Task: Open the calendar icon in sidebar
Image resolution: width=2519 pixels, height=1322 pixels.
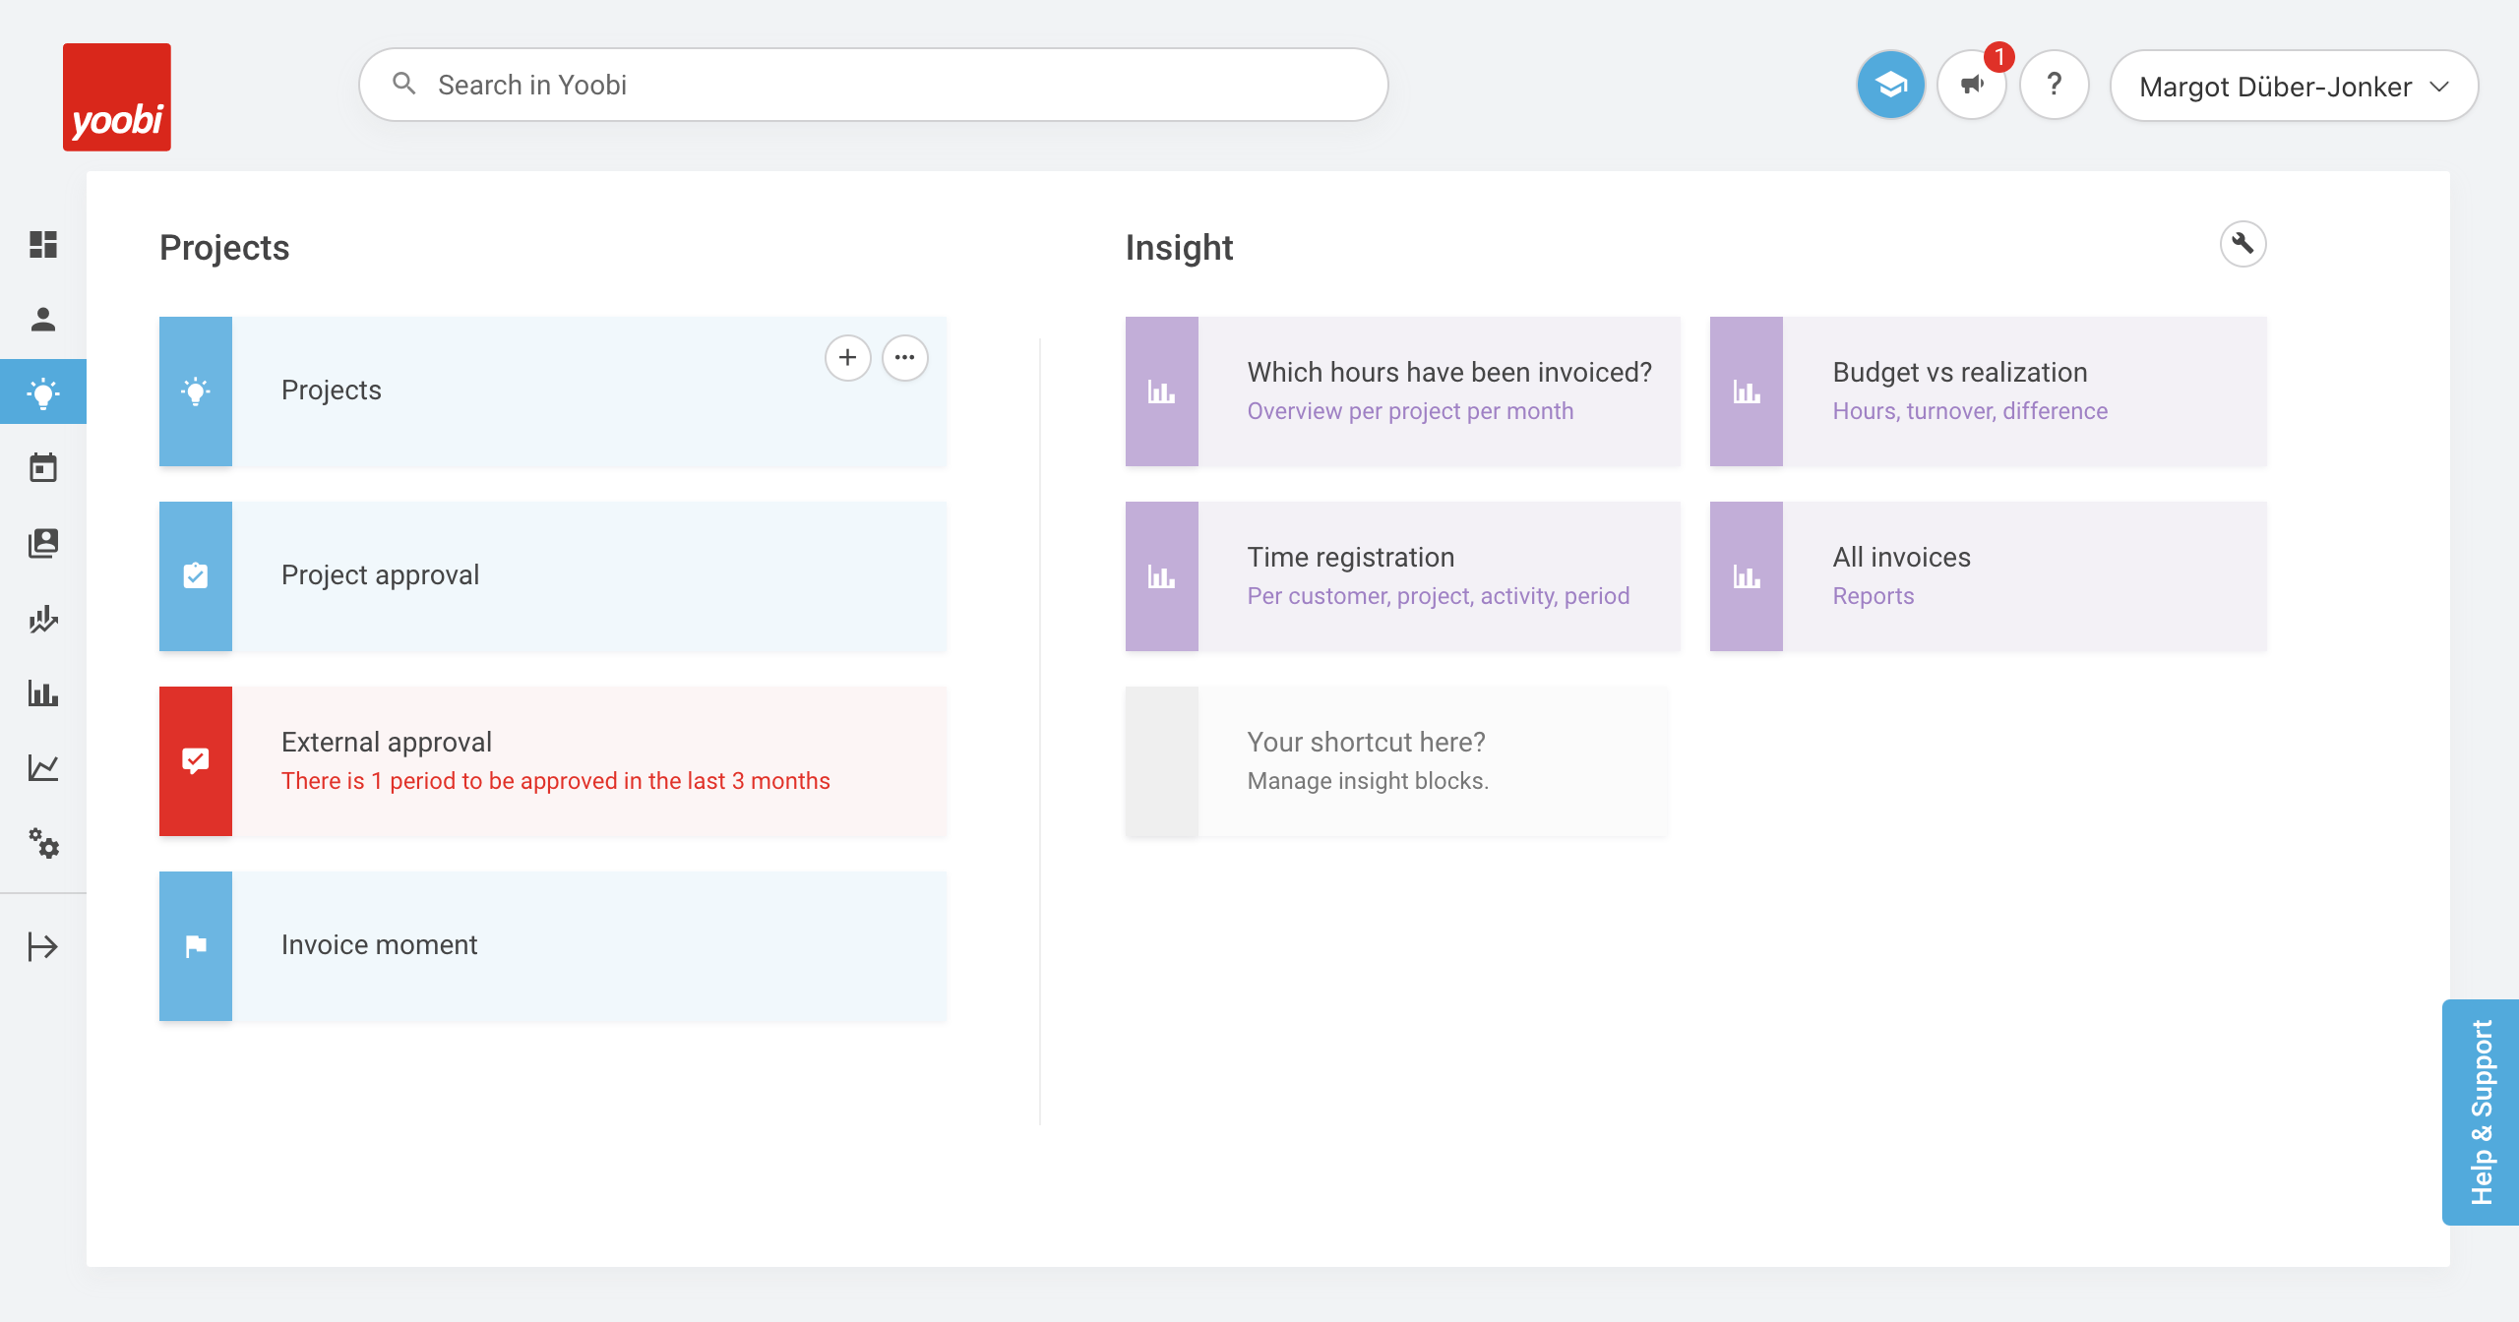Action: click(43, 467)
